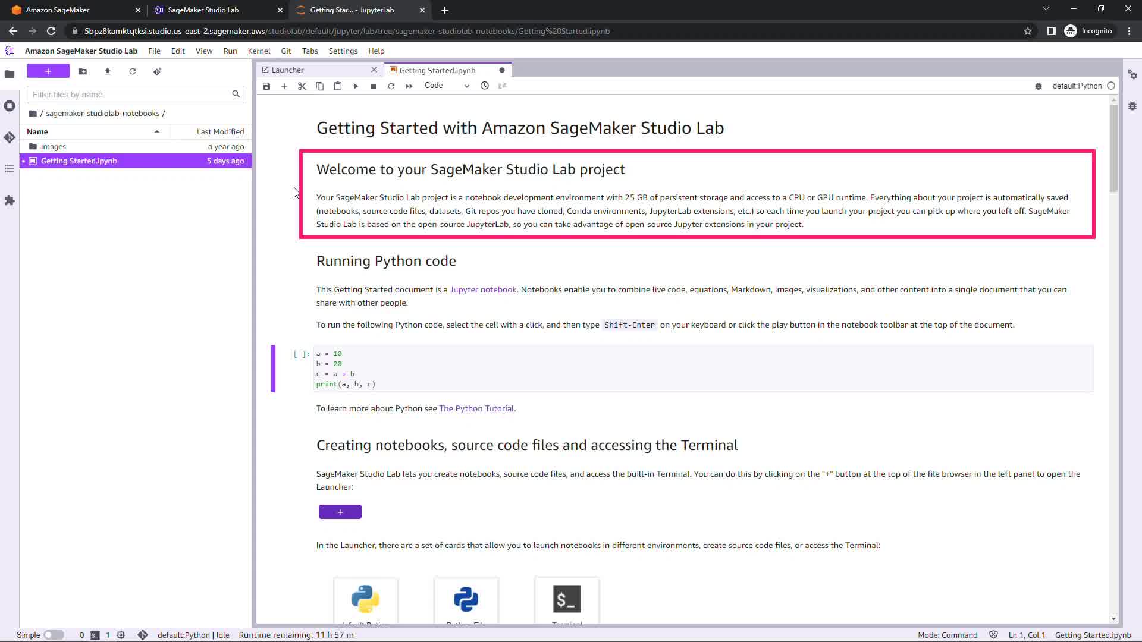1142x642 pixels.
Task: Cut the selected cell with the scissors icon
Action: pyautogui.click(x=302, y=86)
